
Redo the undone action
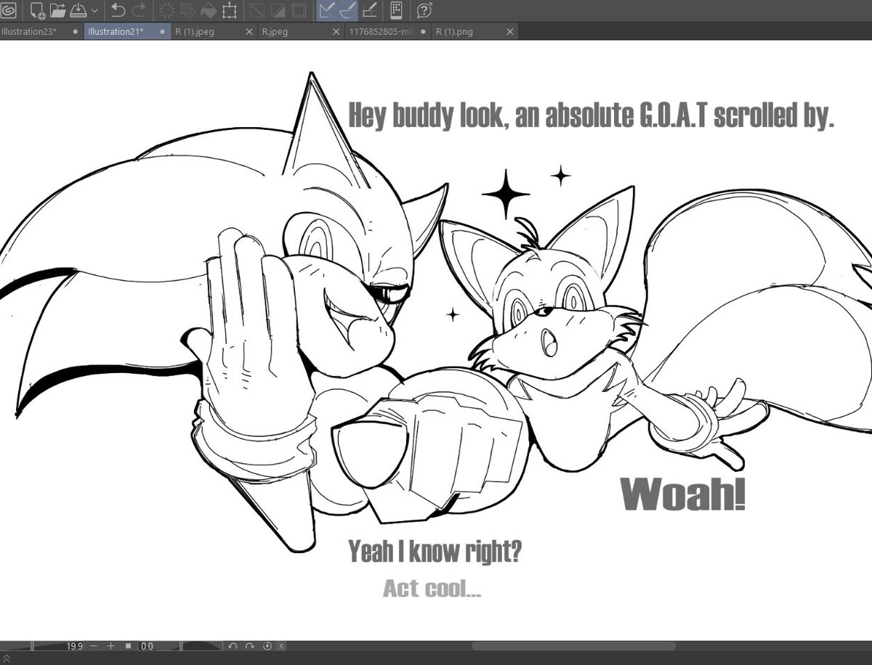(139, 11)
